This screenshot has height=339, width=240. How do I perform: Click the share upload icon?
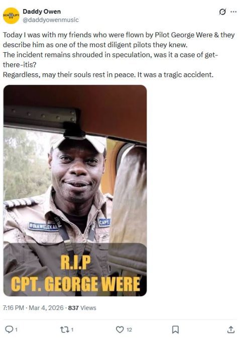point(231,329)
